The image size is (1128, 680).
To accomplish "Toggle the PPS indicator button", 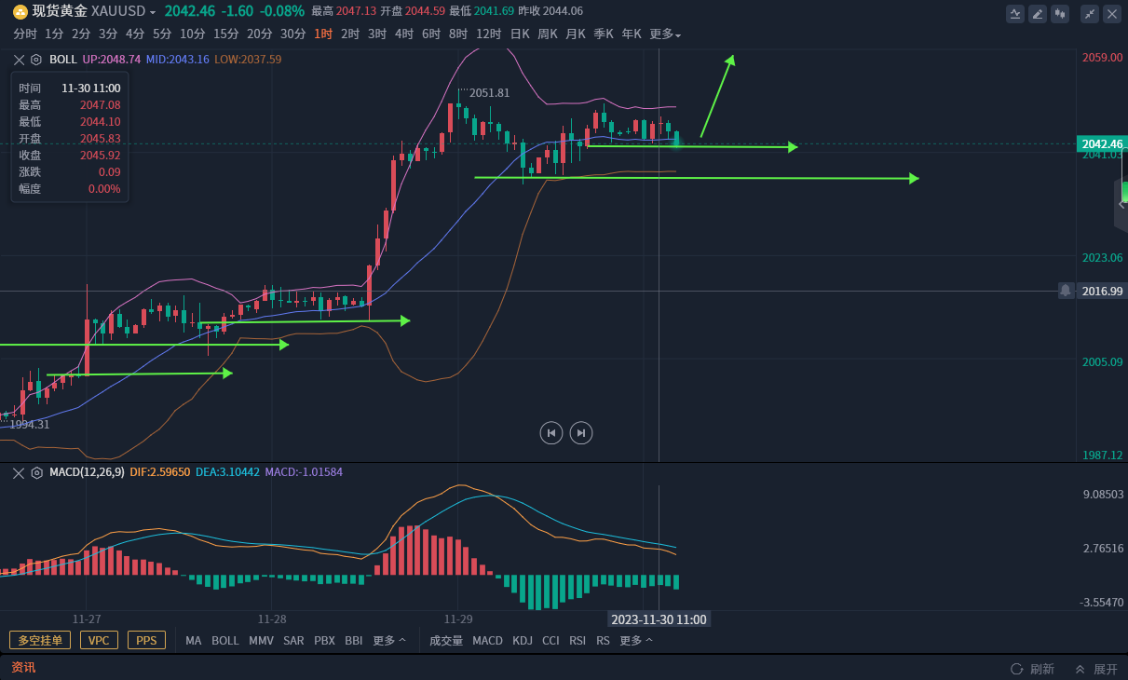I will point(146,641).
